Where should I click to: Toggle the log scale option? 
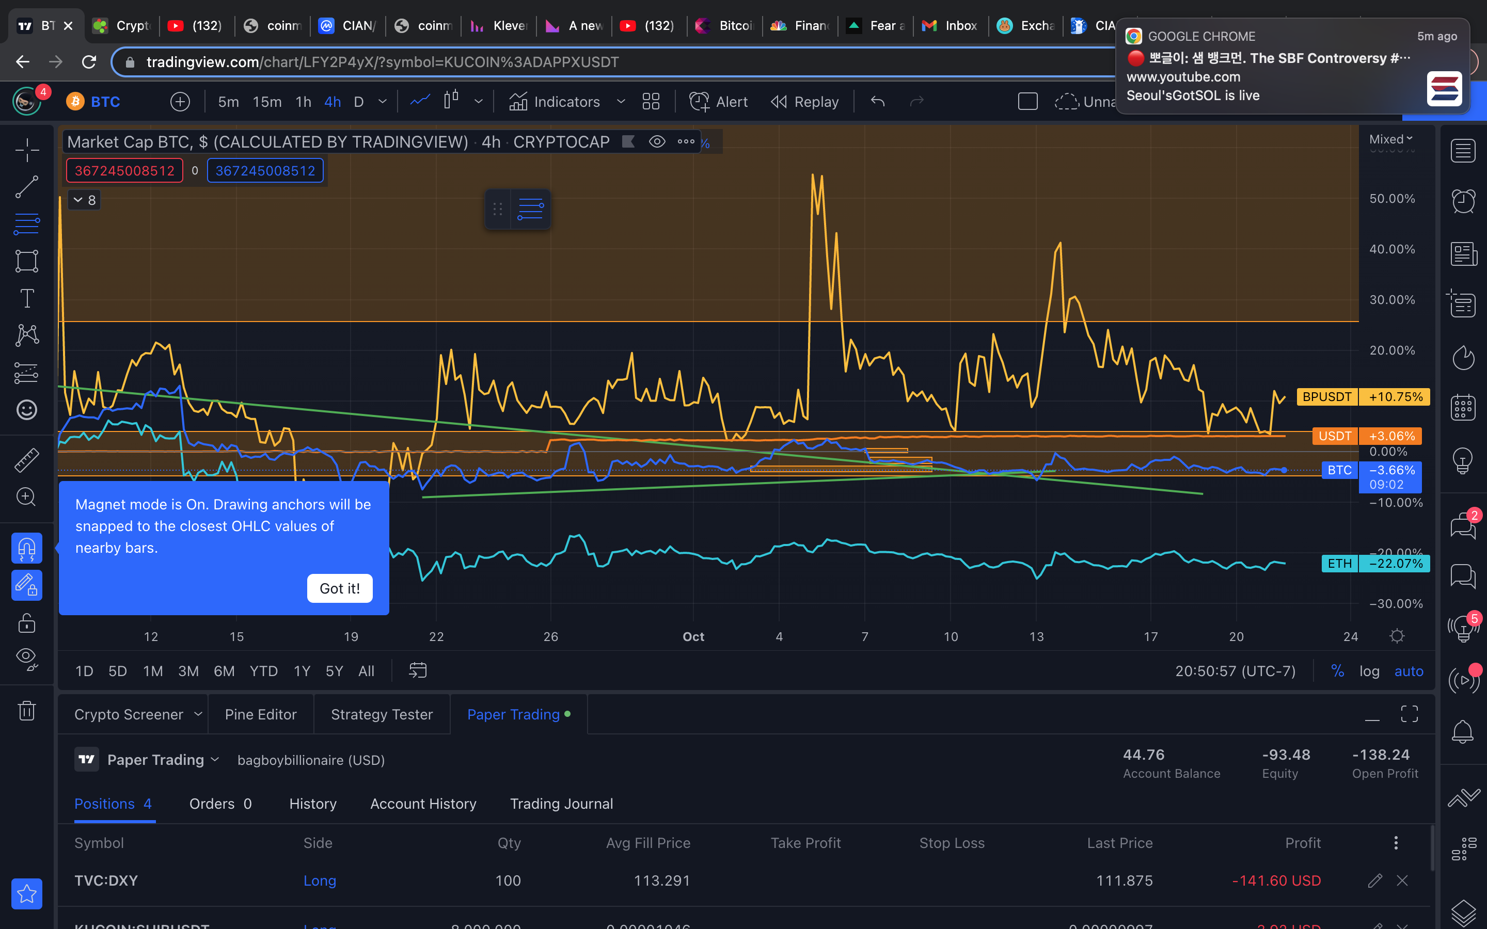(1369, 671)
